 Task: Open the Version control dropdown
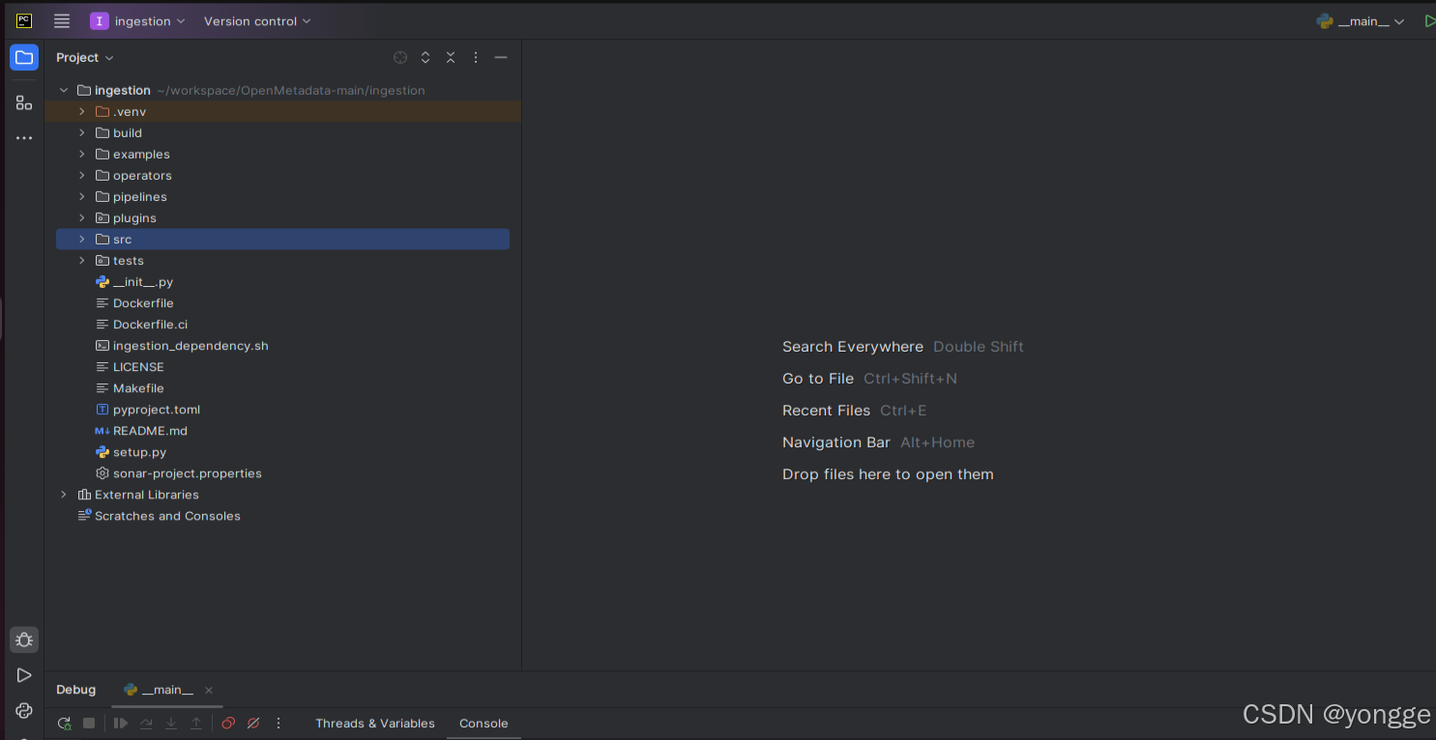[x=257, y=21]
